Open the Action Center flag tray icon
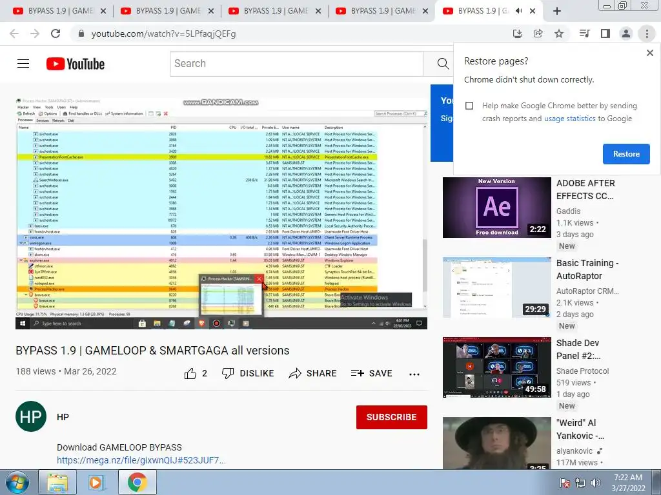 click(564, 482)
